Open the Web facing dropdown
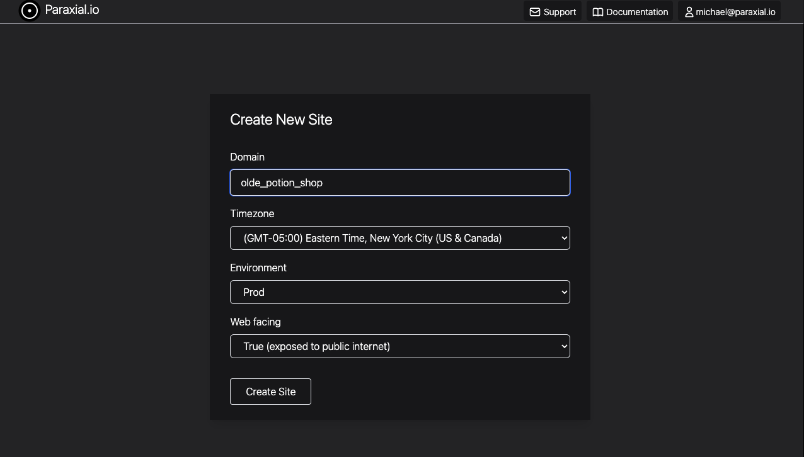The height and width of the screenshot is (457, 804). (400, 346)
